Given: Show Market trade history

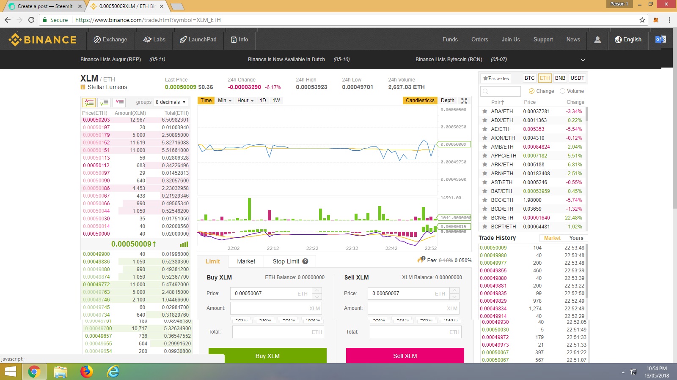Looking at the screenshot, I should pyautogui.click(x=552, y=238).
